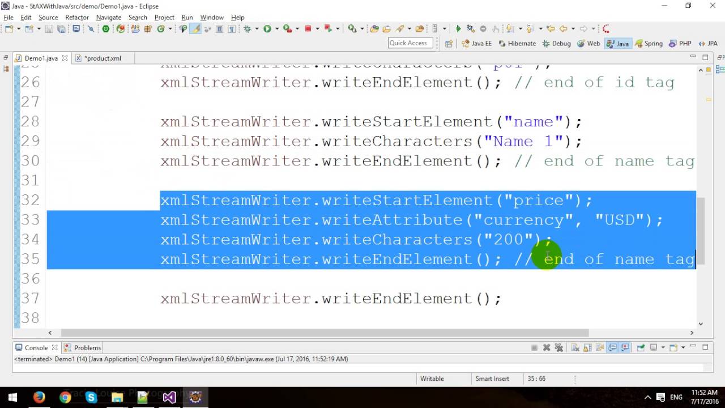Open the Source menu

(48, 18)
